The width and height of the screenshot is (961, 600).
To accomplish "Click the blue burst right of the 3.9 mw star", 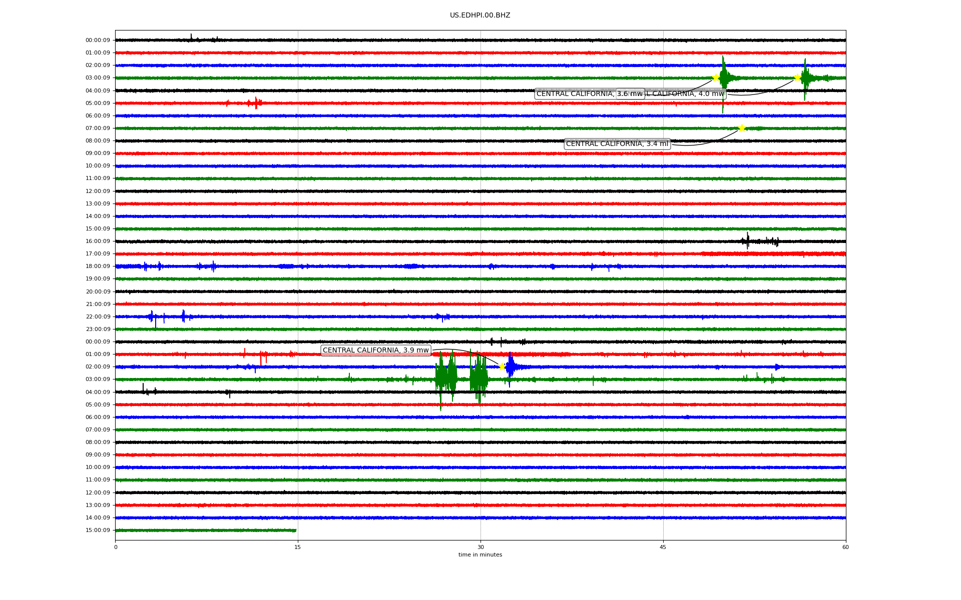I will coord(510,367).
